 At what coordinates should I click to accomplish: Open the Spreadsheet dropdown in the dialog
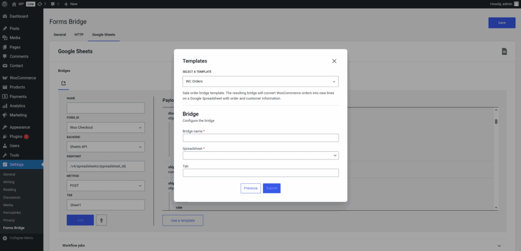261,155
